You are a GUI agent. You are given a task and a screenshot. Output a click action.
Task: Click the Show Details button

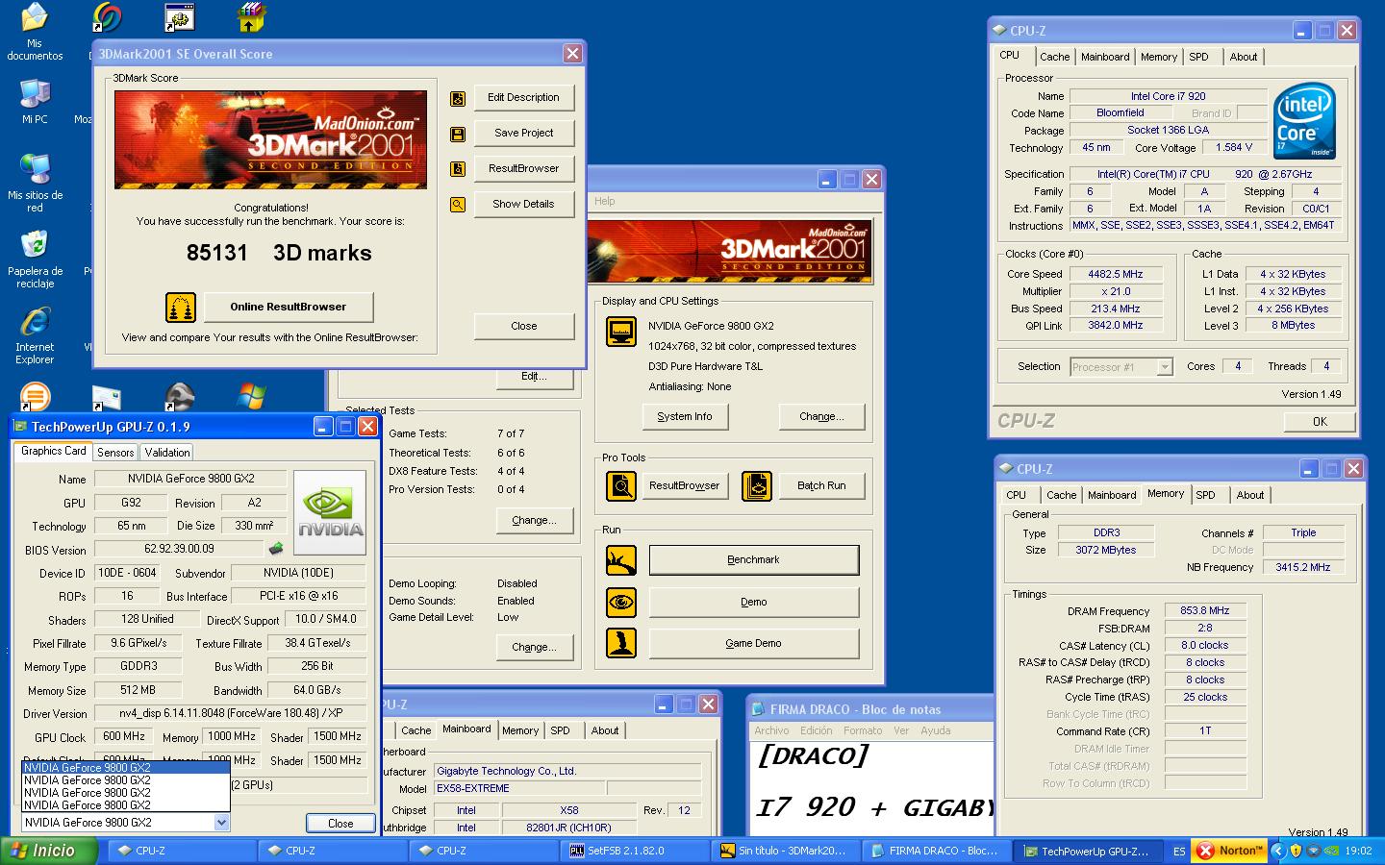523,205
